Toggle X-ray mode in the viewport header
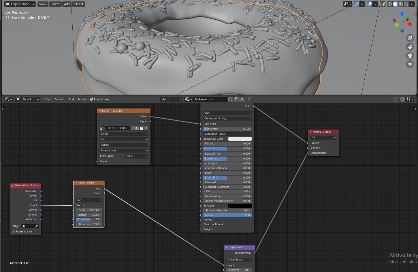Viewport: 418px width, 272px height. click(x=383, y=4)
